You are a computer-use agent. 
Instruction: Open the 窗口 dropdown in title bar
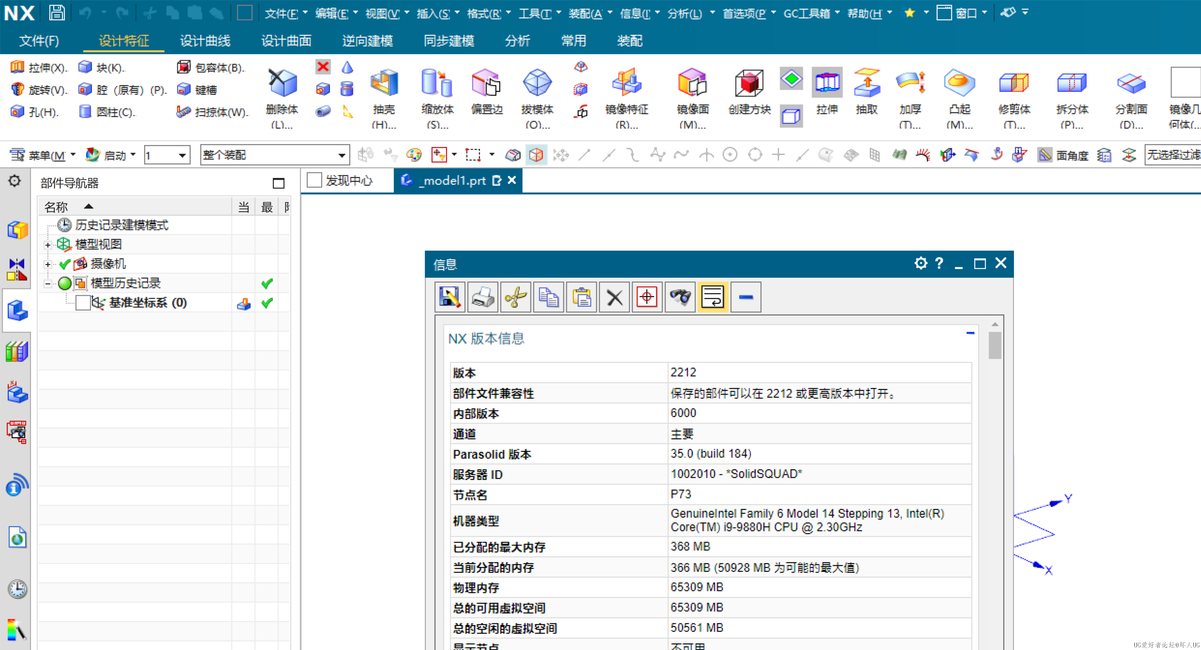coord(962,12)
